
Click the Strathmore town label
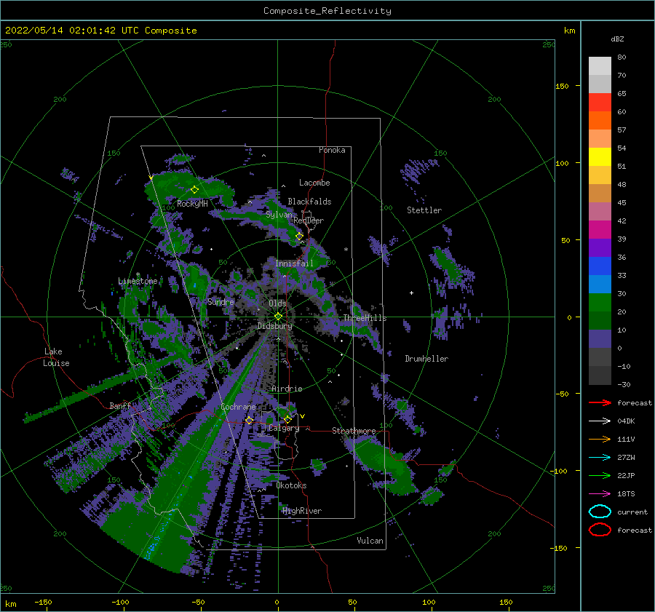[x=354, y=431]
